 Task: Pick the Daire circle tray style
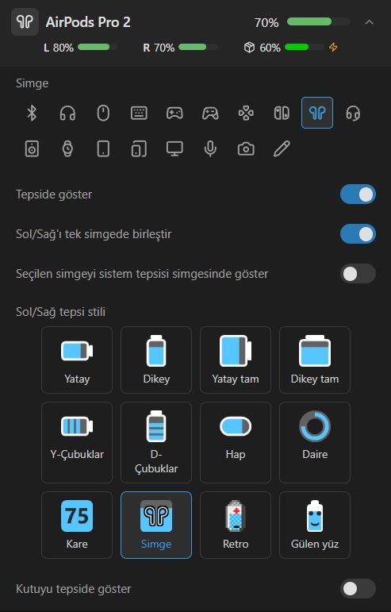(x=315, y=442)
